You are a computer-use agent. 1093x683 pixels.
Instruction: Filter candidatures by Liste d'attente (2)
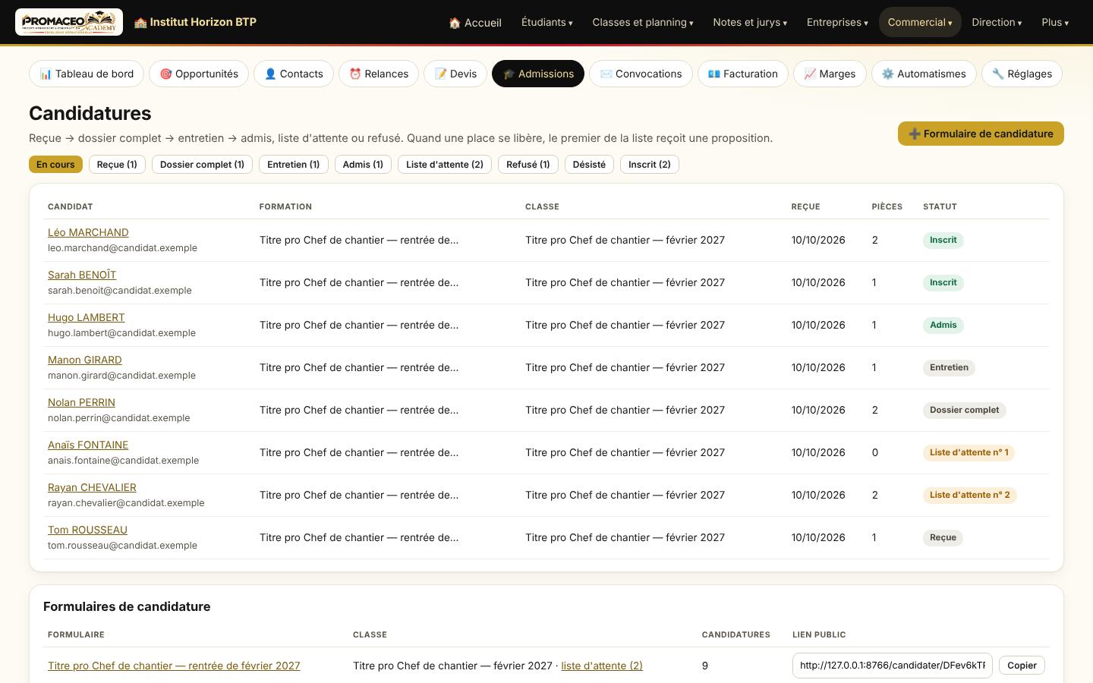[445, 165]
